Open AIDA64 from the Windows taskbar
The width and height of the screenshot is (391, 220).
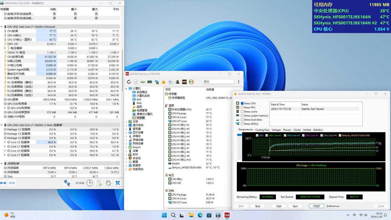click(227, 215)
